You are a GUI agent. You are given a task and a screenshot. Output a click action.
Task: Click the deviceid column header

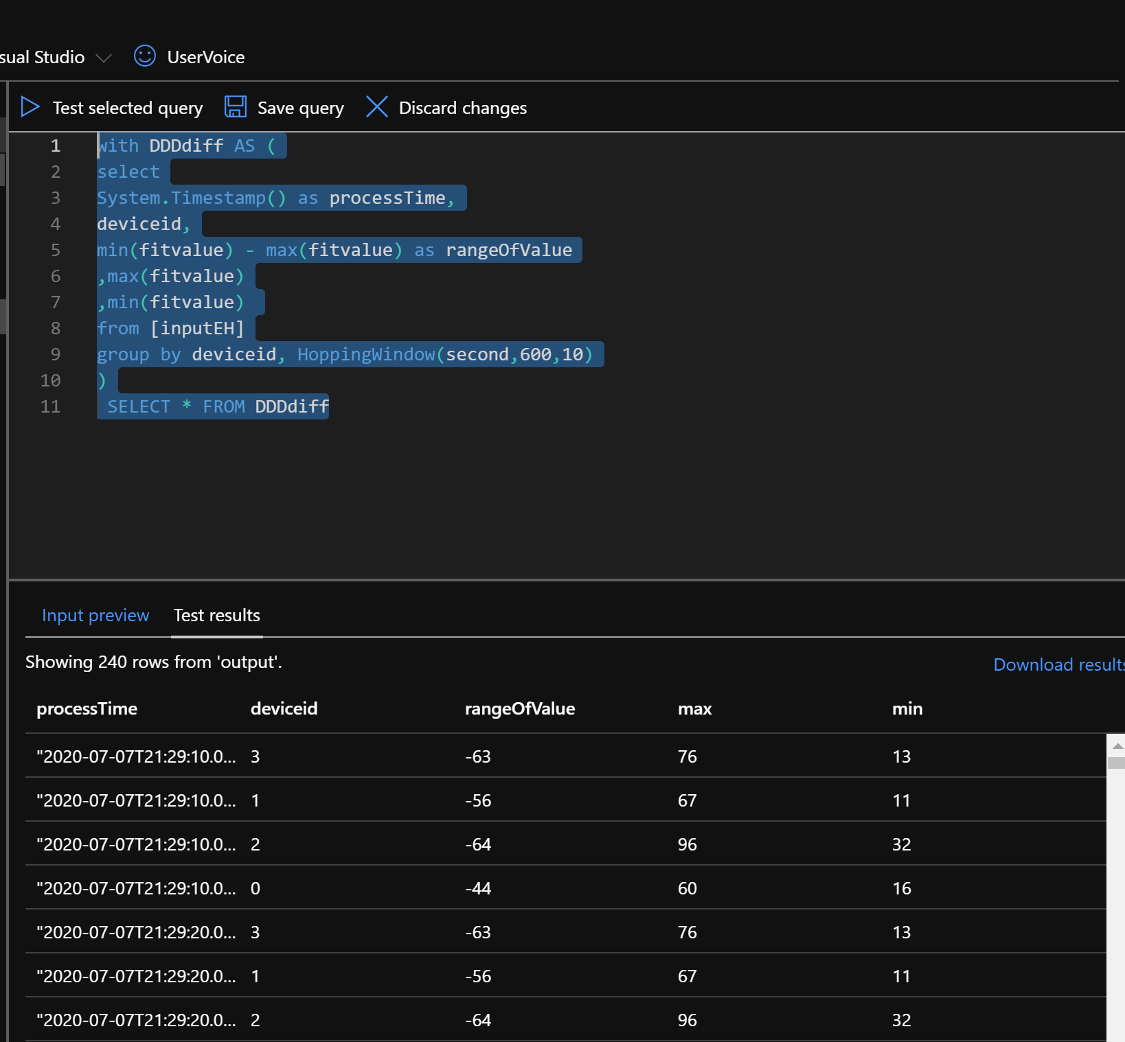tap(284, 708)
